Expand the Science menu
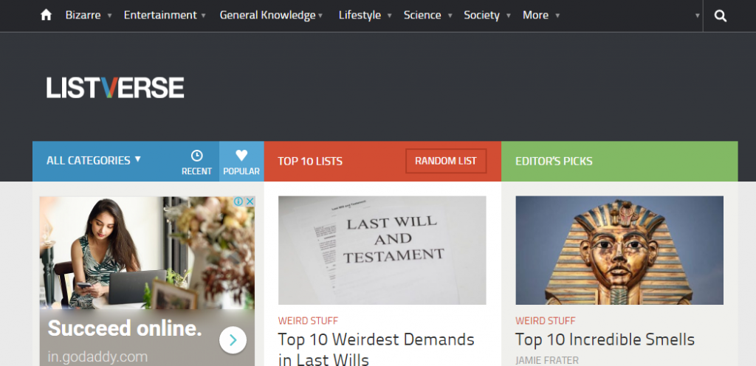756x366 pixels. [x=427, y=15]
